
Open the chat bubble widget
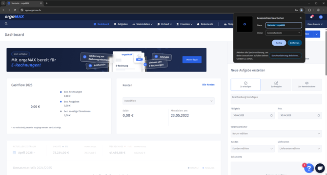pyautogui.click(x=320, y=168)
